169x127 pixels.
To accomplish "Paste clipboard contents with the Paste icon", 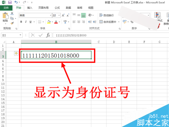I will [x=5, y=16].
